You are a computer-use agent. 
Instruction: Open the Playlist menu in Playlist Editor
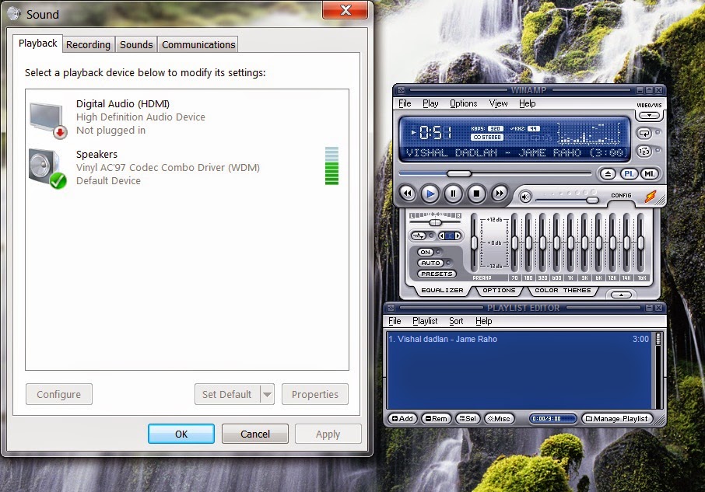(425, 321)
